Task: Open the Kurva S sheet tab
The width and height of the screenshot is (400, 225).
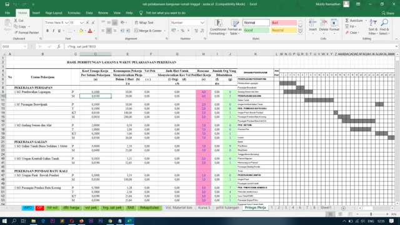Action: coord(204,208)
